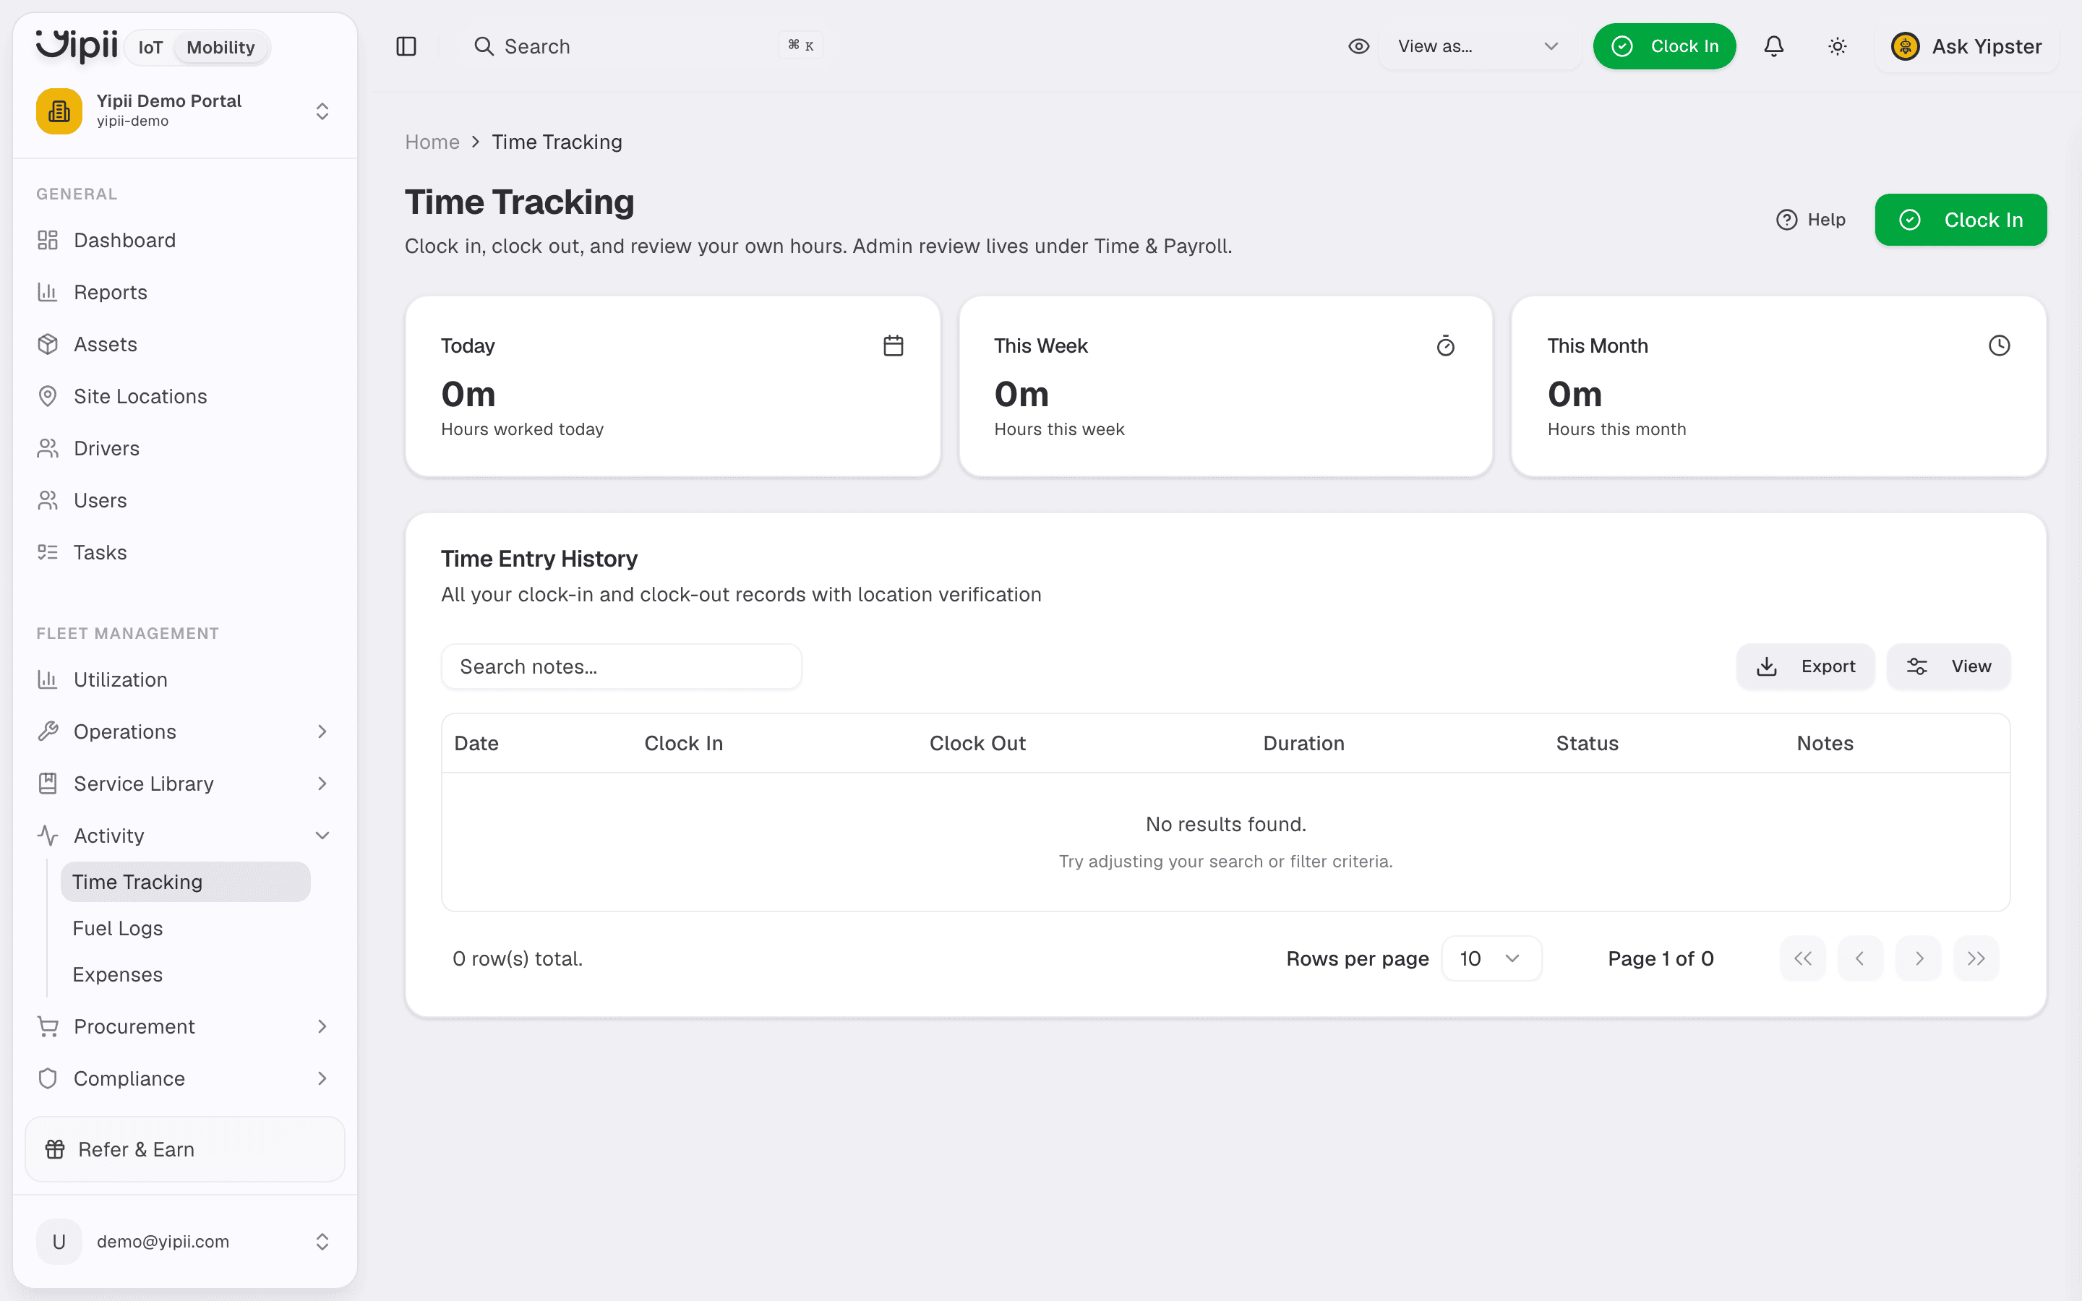Screen dimensions: 2082x1301
Task: Click the Users people icon
Action: [x=48, y=501]
